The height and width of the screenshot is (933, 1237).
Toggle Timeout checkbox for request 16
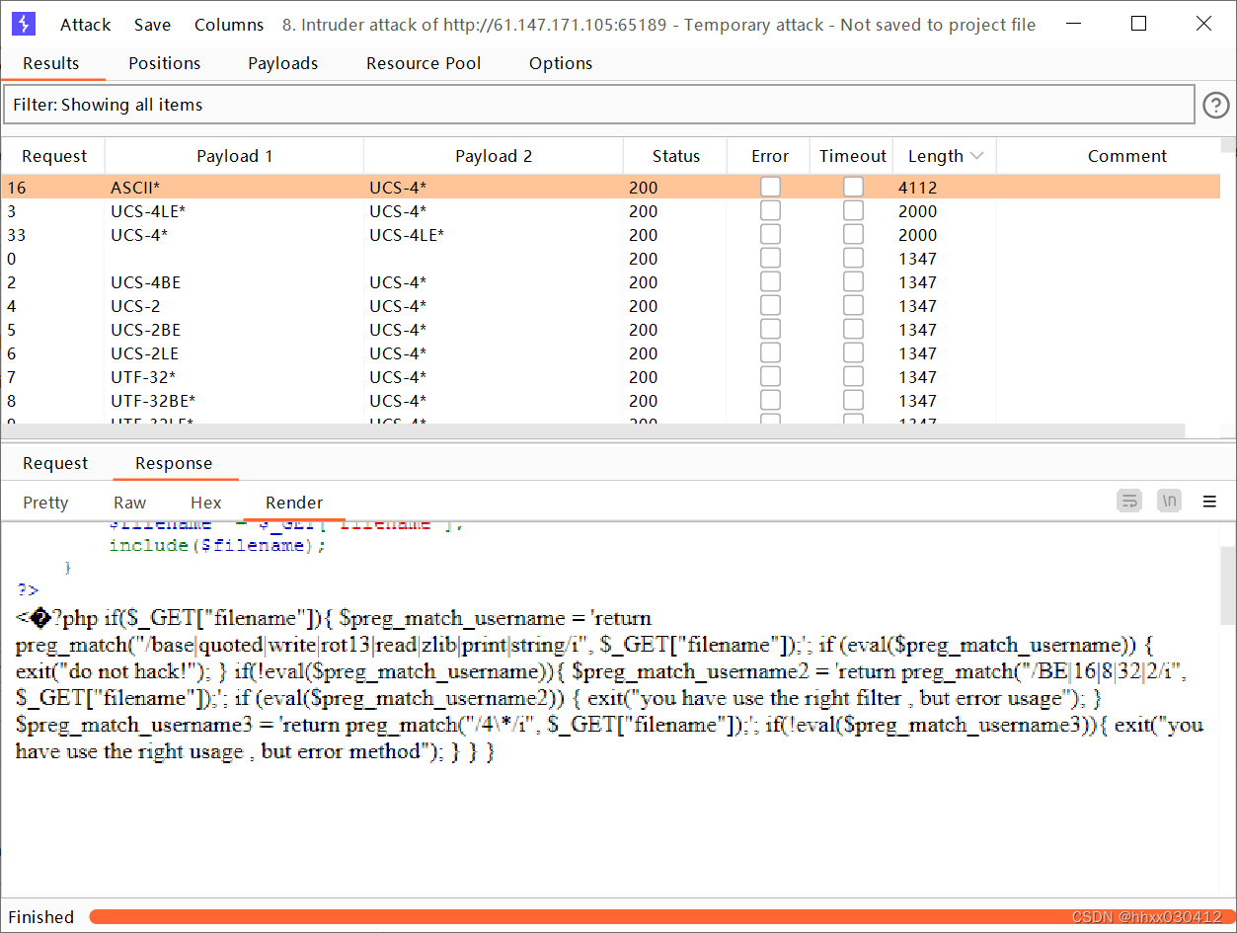coord(853,187)
